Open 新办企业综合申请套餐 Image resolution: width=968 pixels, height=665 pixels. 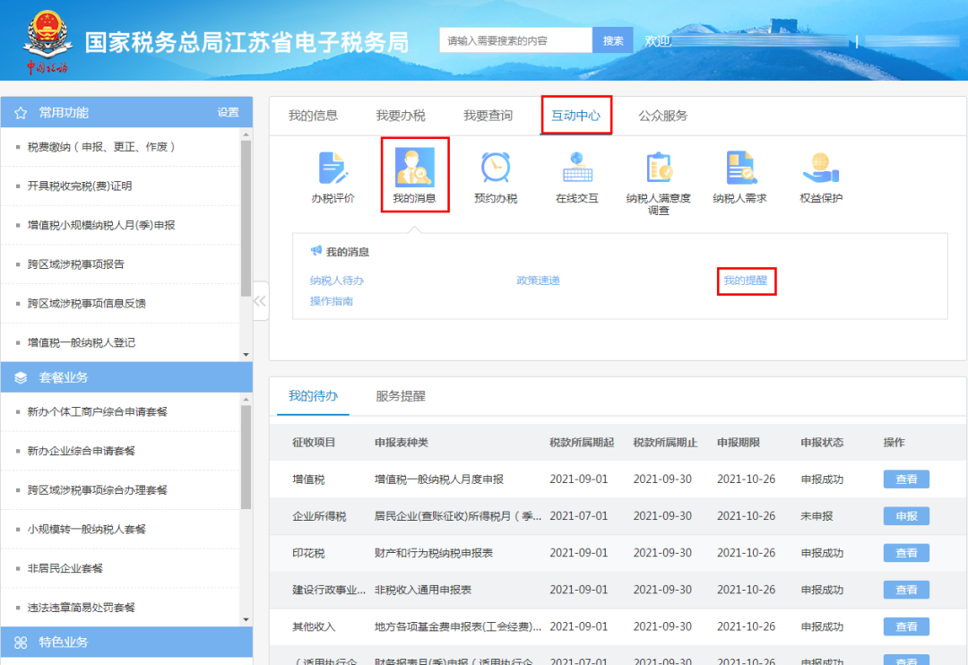[x=82, y=451]
